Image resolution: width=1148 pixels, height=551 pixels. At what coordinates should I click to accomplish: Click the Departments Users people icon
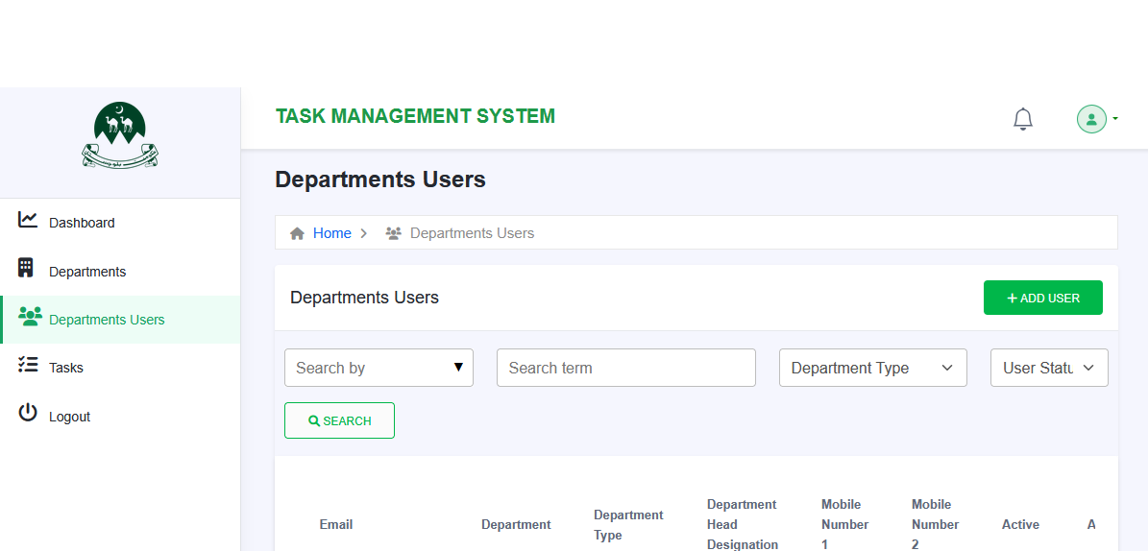30,316
